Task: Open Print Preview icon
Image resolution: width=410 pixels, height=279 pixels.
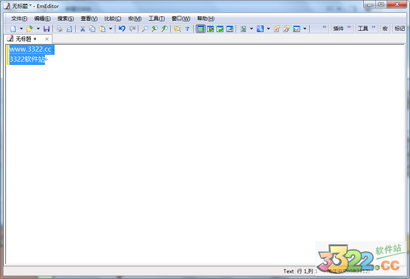Action: click(69, 29)
